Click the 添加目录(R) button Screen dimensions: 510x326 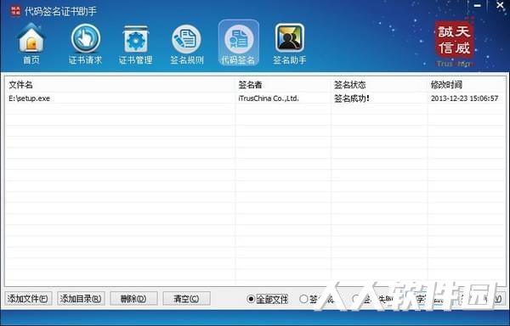point(81,298)
